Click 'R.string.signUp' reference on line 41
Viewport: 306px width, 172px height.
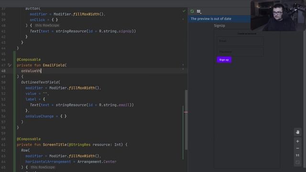pos(115,31)
